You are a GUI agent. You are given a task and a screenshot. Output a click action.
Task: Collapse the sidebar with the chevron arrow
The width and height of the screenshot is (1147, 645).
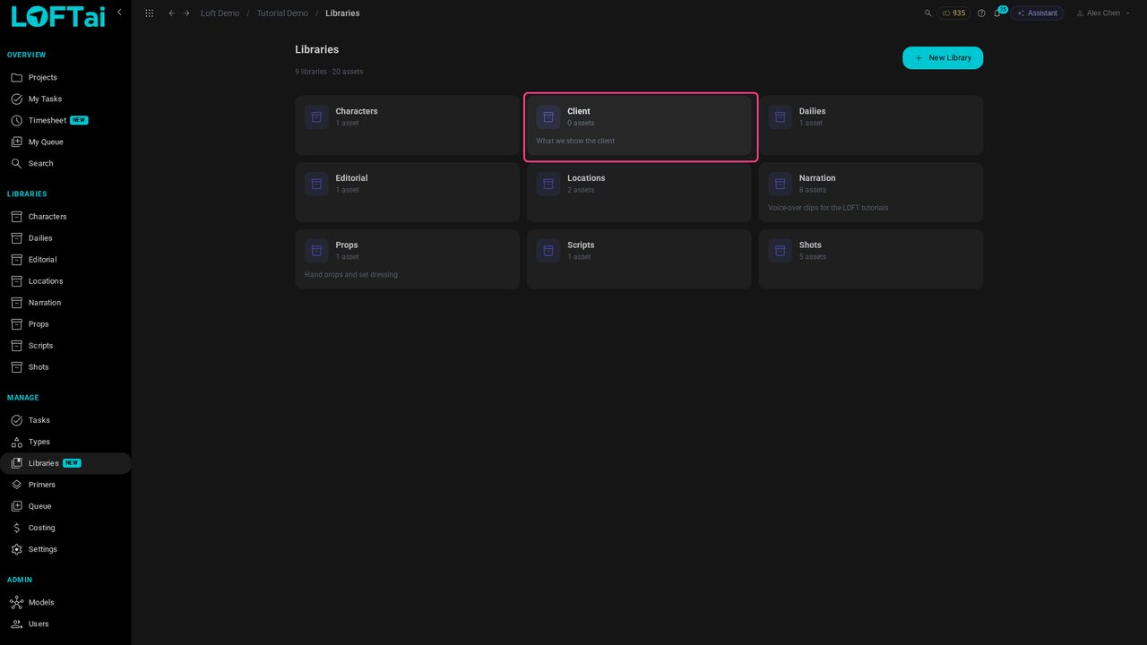(x=119, y=13)
